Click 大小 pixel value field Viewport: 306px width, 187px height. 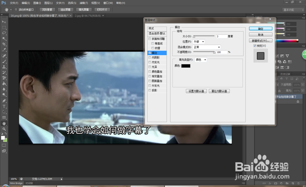coord(222,36)
